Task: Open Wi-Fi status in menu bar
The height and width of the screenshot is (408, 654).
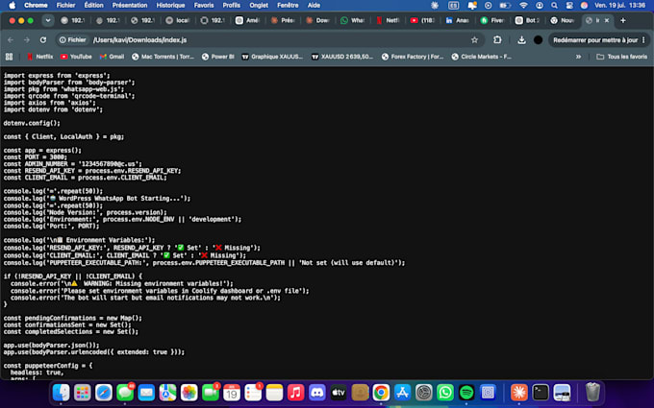Action: click(523, 6)
